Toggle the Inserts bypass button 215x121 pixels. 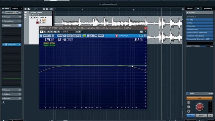coord(20,25)
